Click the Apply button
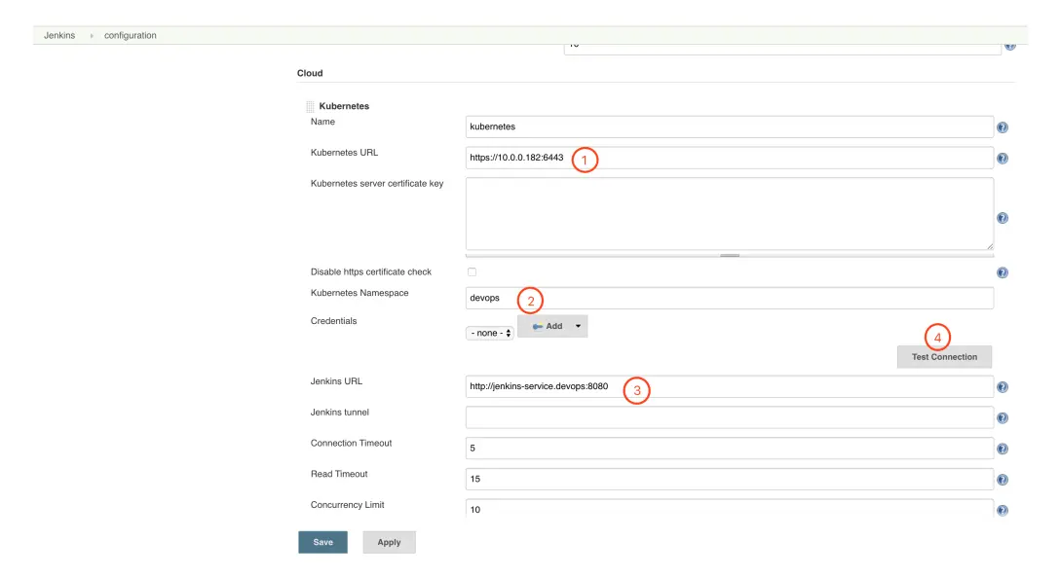The image size is (1060, 576). (x=389, y=542)
